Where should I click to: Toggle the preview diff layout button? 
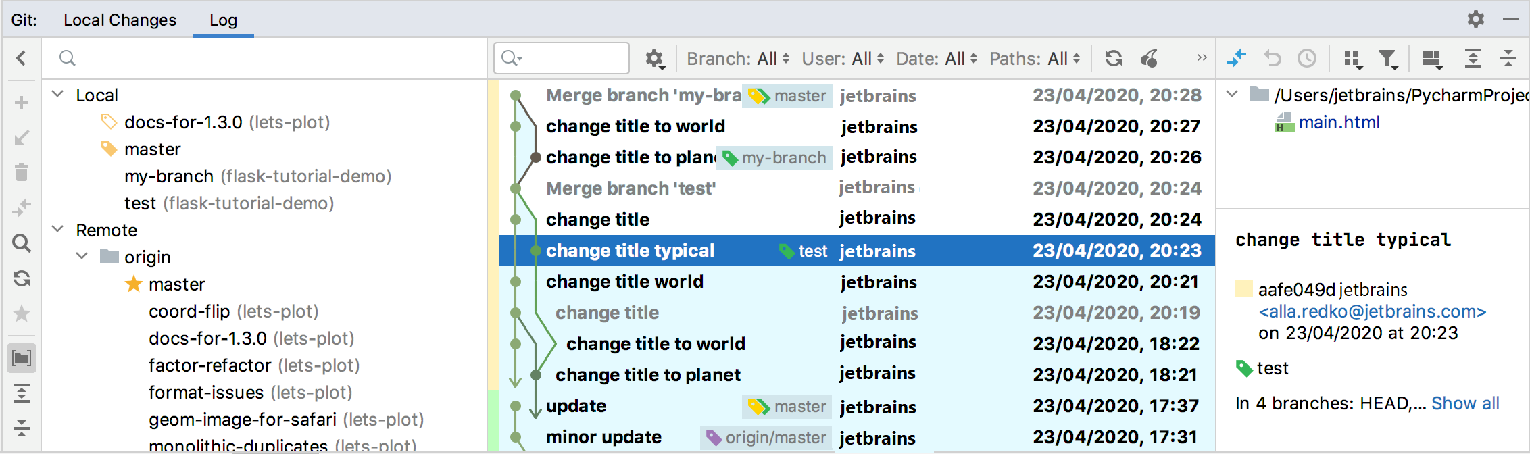[x=1431, y=59]
